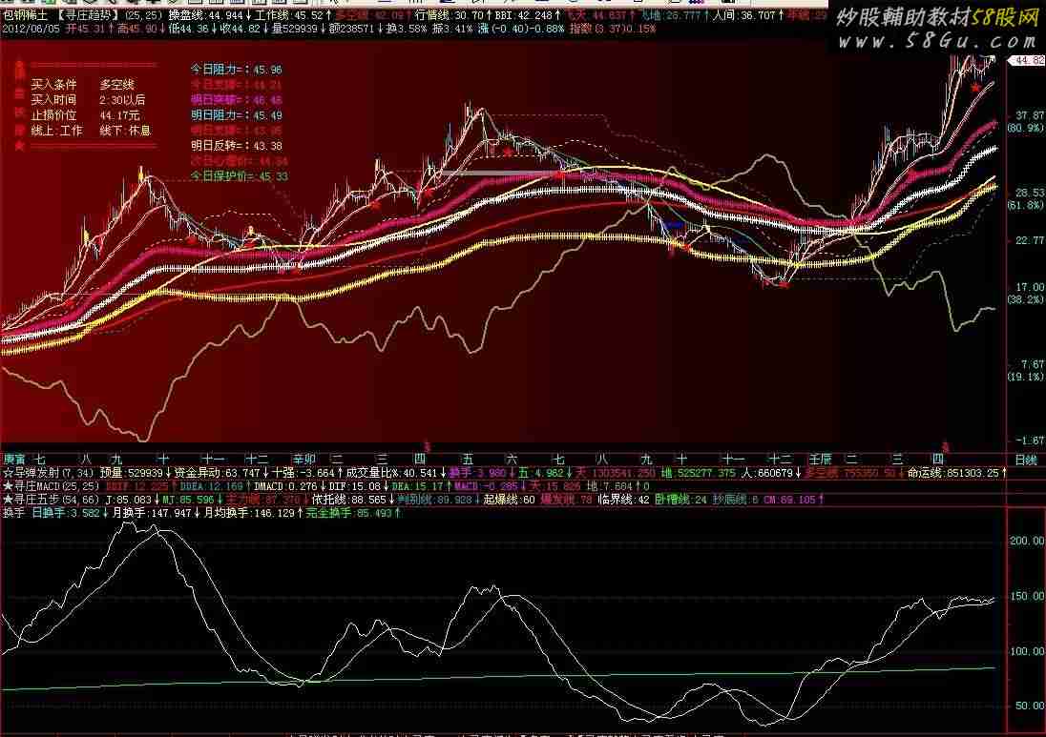Click the 日换手:3.582 value

click(65, 513)
